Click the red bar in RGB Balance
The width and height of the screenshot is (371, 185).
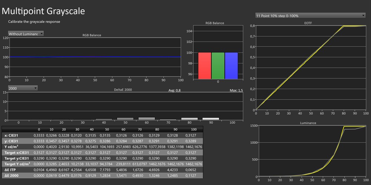pyautogui.click(x=204, y=65)
